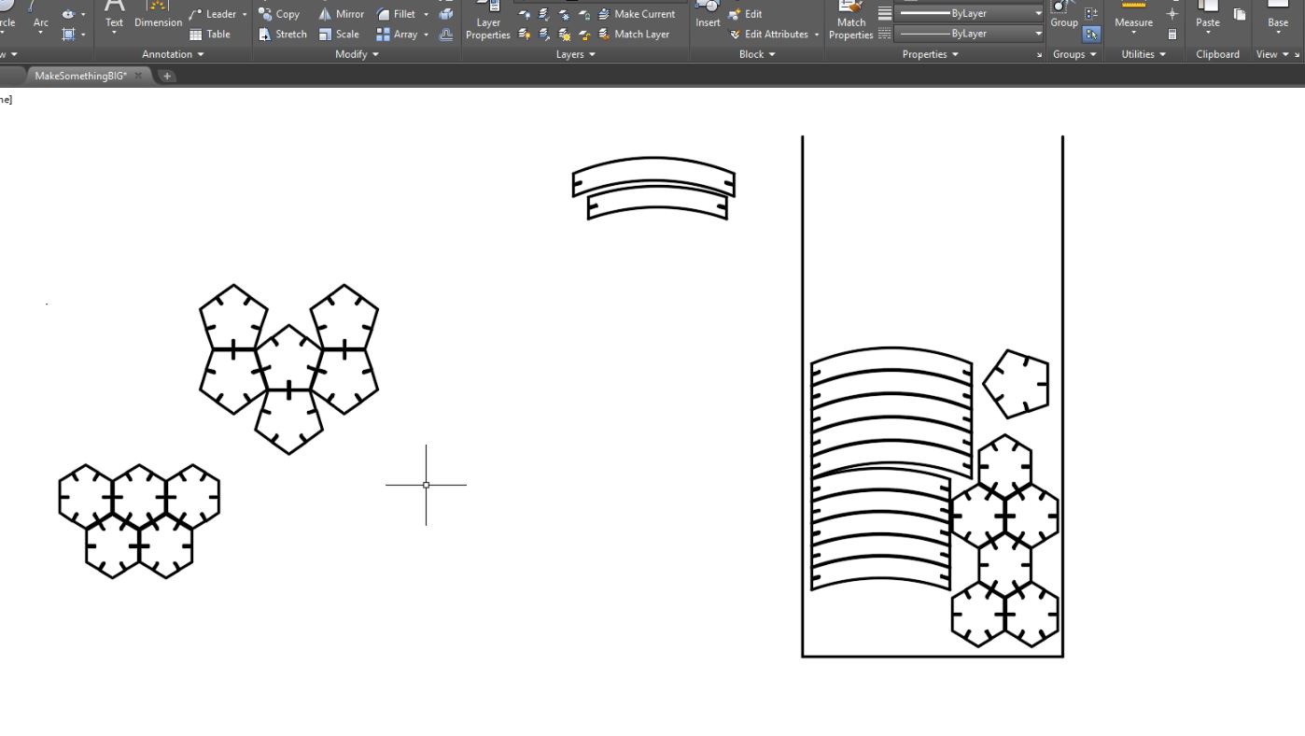Select the Offset icon right of Array
This screenshot has width=1305, height=736.
click(x=446, y=35)
